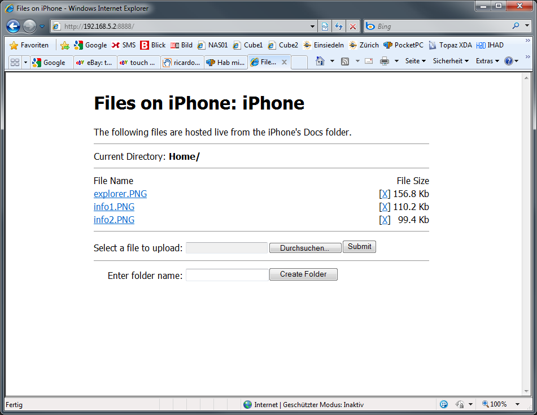The height and width of the screenshot is (415, 537).
Task: Focus the folder name text field
Action: [227, 275]
